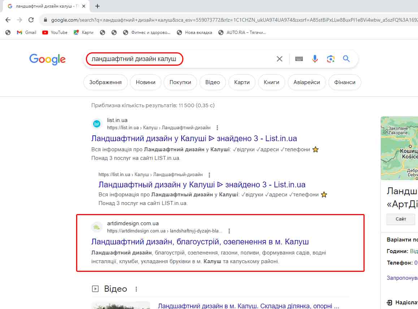This screenshot has width=418, height=309.
Task: Open a new browser tab
Action: 97,6
